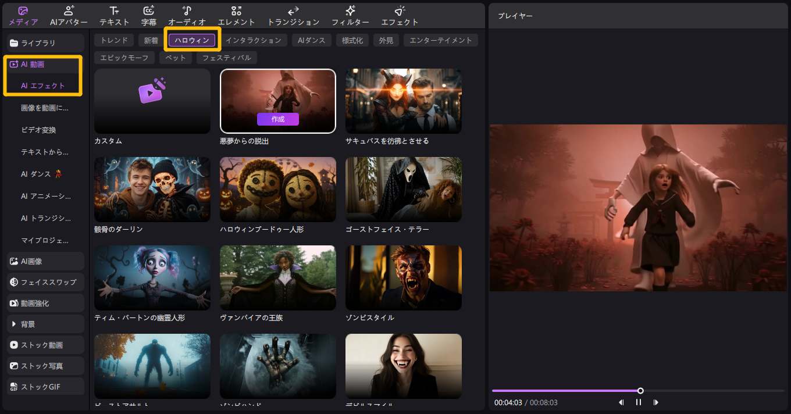The image size is (791, 414).
Task: Open the フェイススワップ sidebar item
Action: pyautogui.click(x=45, y=282)
